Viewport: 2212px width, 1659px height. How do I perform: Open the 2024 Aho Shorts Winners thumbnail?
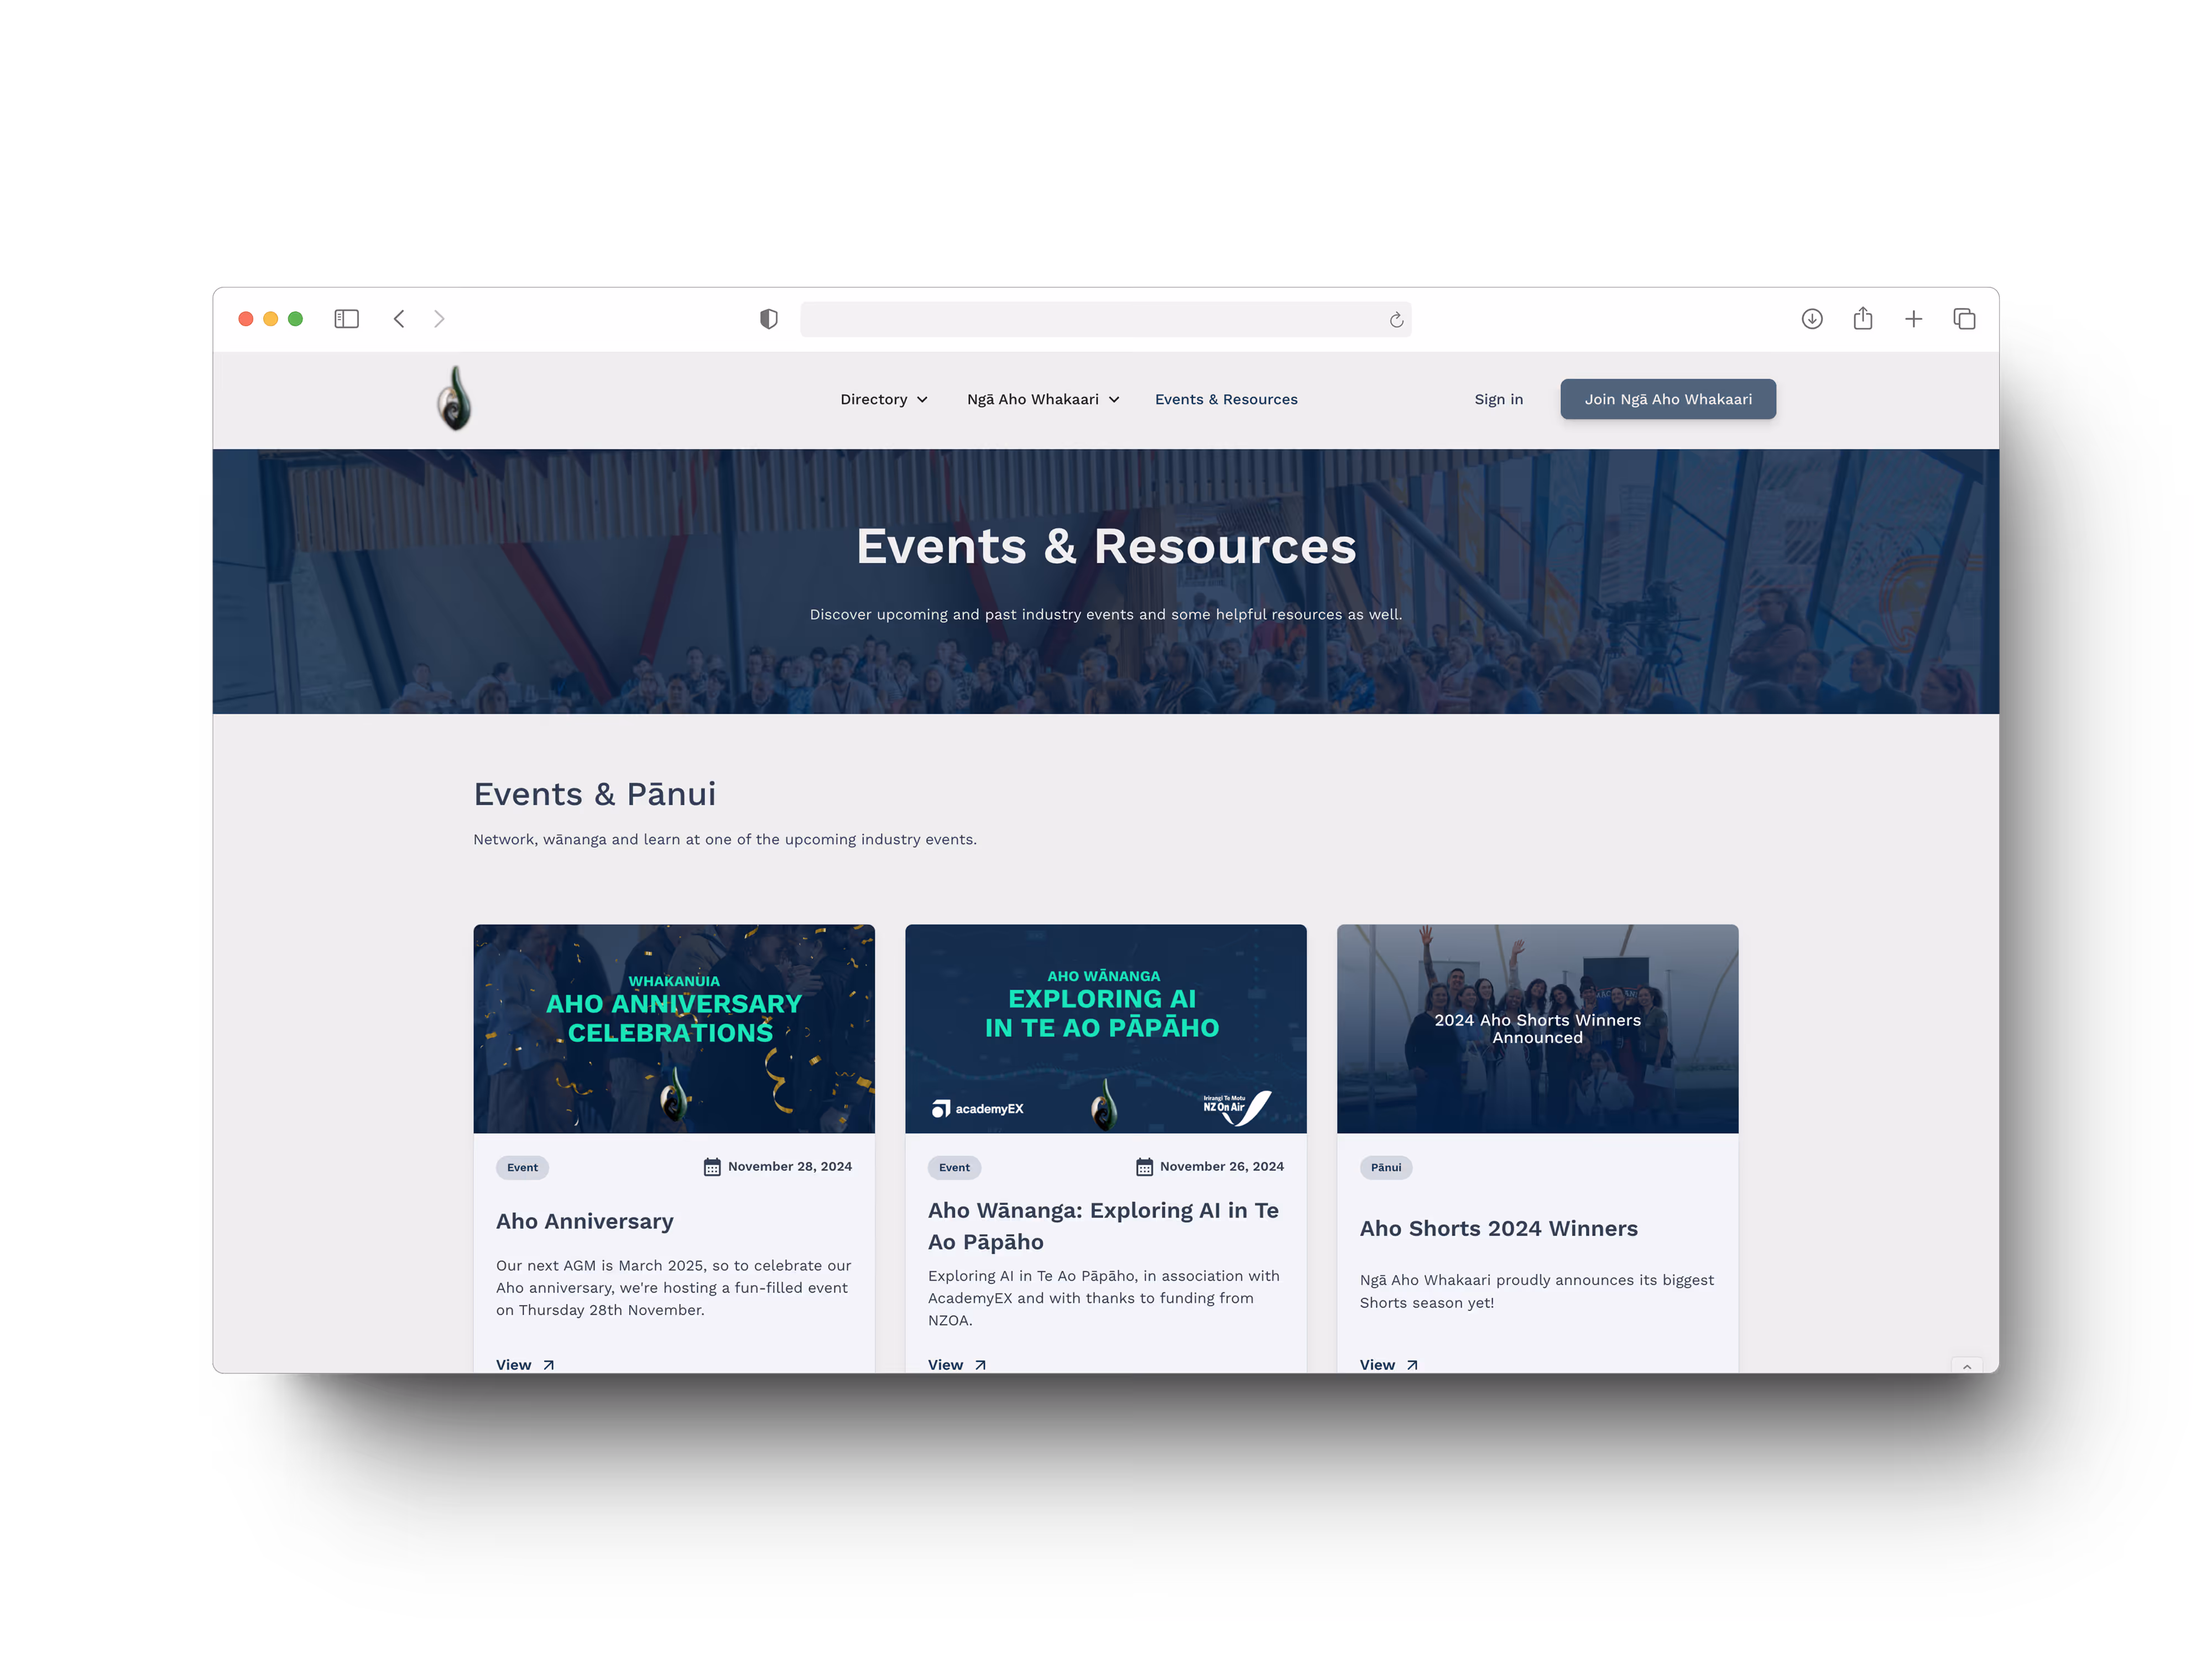(1537, 1028)
